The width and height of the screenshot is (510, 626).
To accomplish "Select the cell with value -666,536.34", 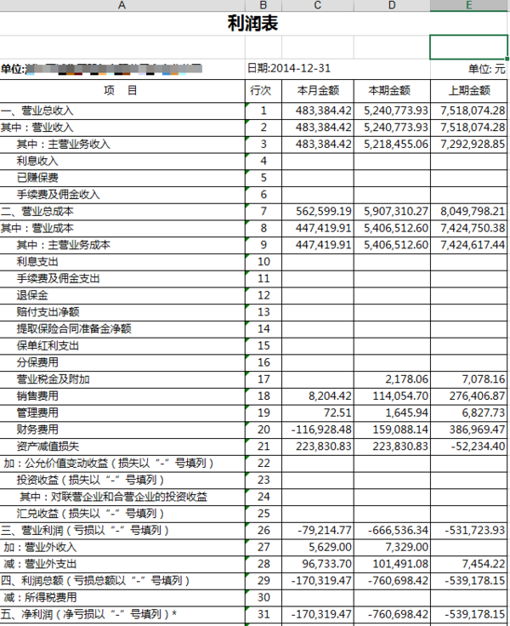I will (x=392, y=530).
